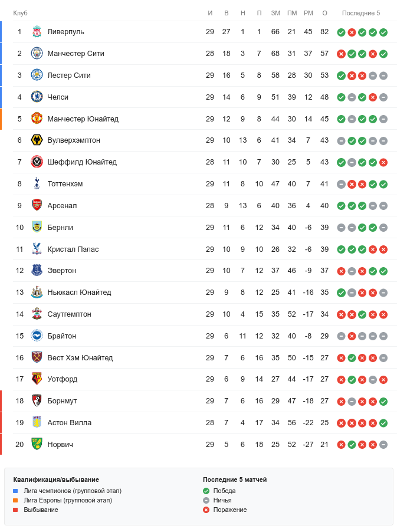Click the Arsenal cannon crest icon
This screenshot has height=529, width=397.
(37, 206)
